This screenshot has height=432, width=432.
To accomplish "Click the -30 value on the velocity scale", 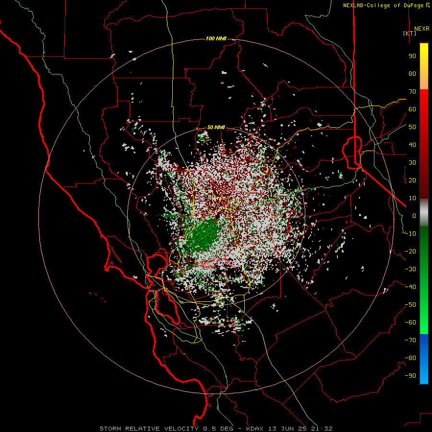I will [x=410, y=269].
